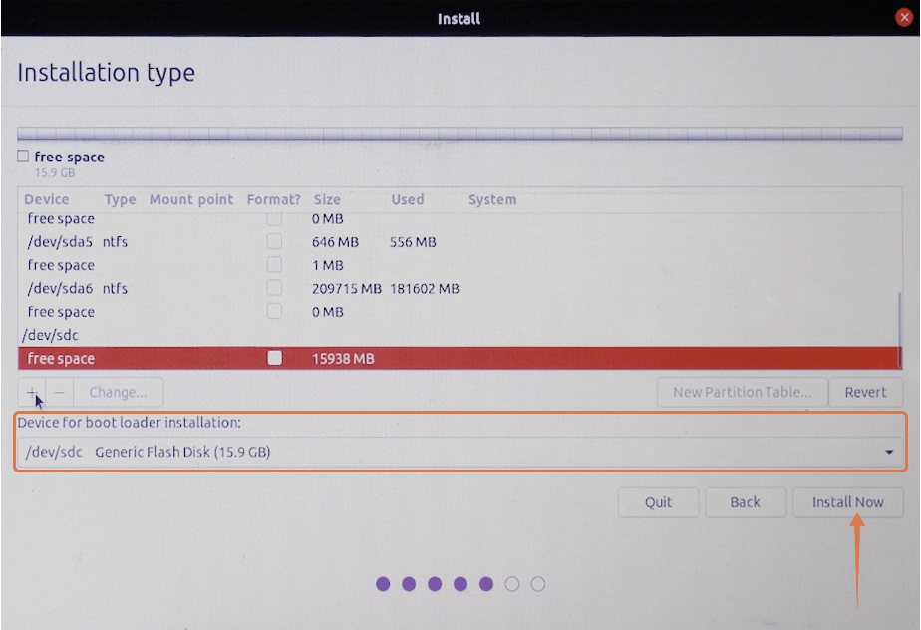Screen dimensions: 921x630
Task: Select the /dev/sda5 ntfs row
Action: pos(459,242)
